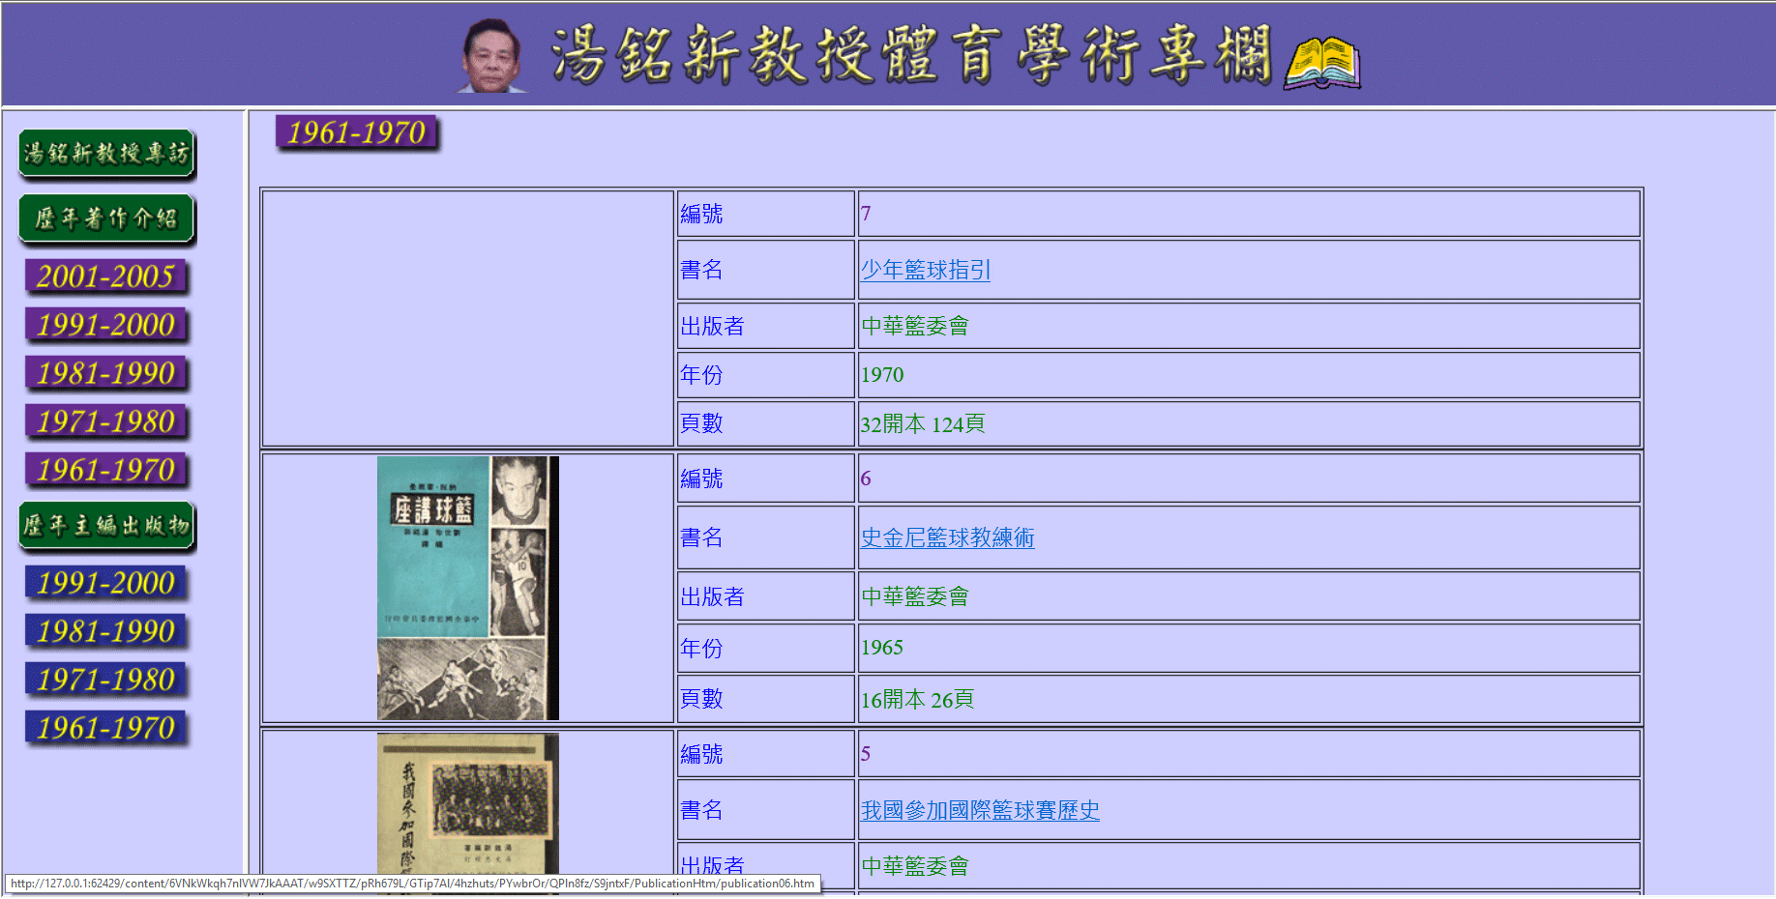Click the 1961-1970 heading badge above the table
The image size is (1776, 899).
(x=357, y=132)
